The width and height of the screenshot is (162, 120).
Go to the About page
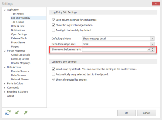pos(11,96)
